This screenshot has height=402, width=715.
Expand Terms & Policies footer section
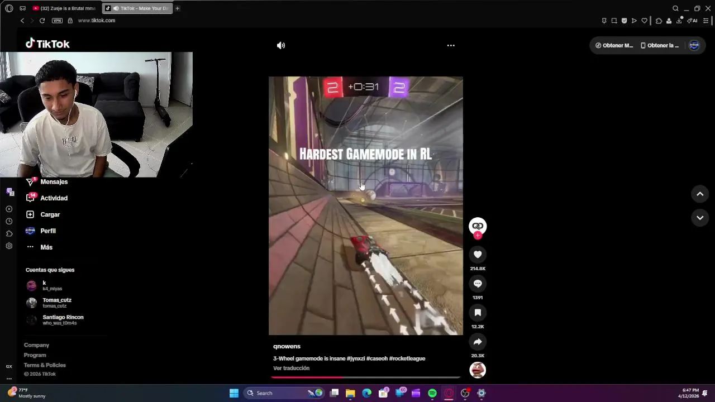[45, 365]
